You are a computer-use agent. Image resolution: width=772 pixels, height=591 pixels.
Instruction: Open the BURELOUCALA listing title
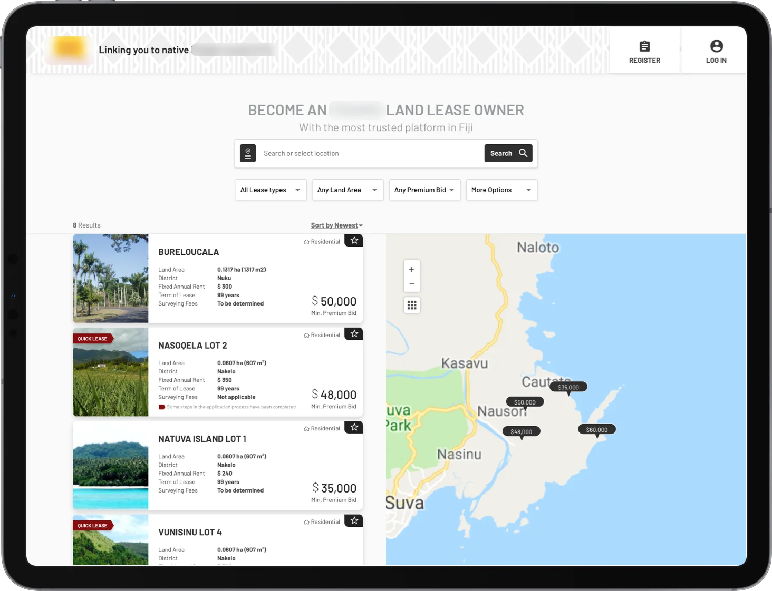[x=189, y=252]
